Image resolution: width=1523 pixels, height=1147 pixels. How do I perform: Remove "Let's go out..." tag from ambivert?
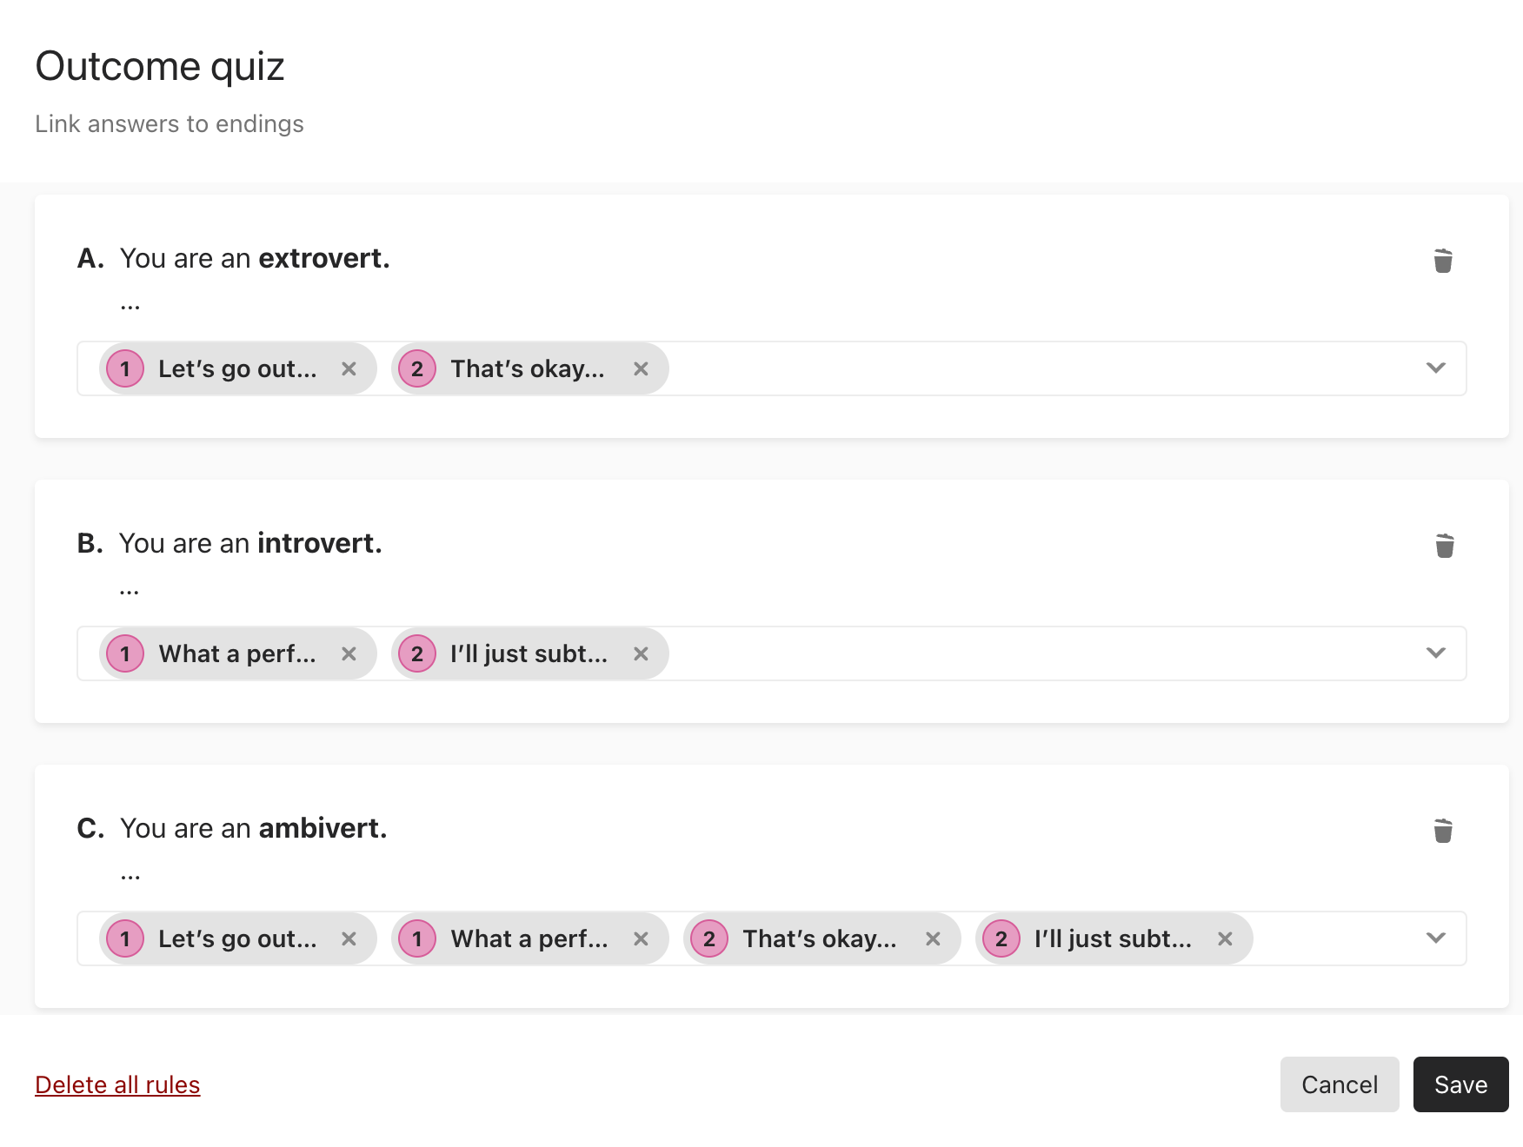click(x=349, y=938)
